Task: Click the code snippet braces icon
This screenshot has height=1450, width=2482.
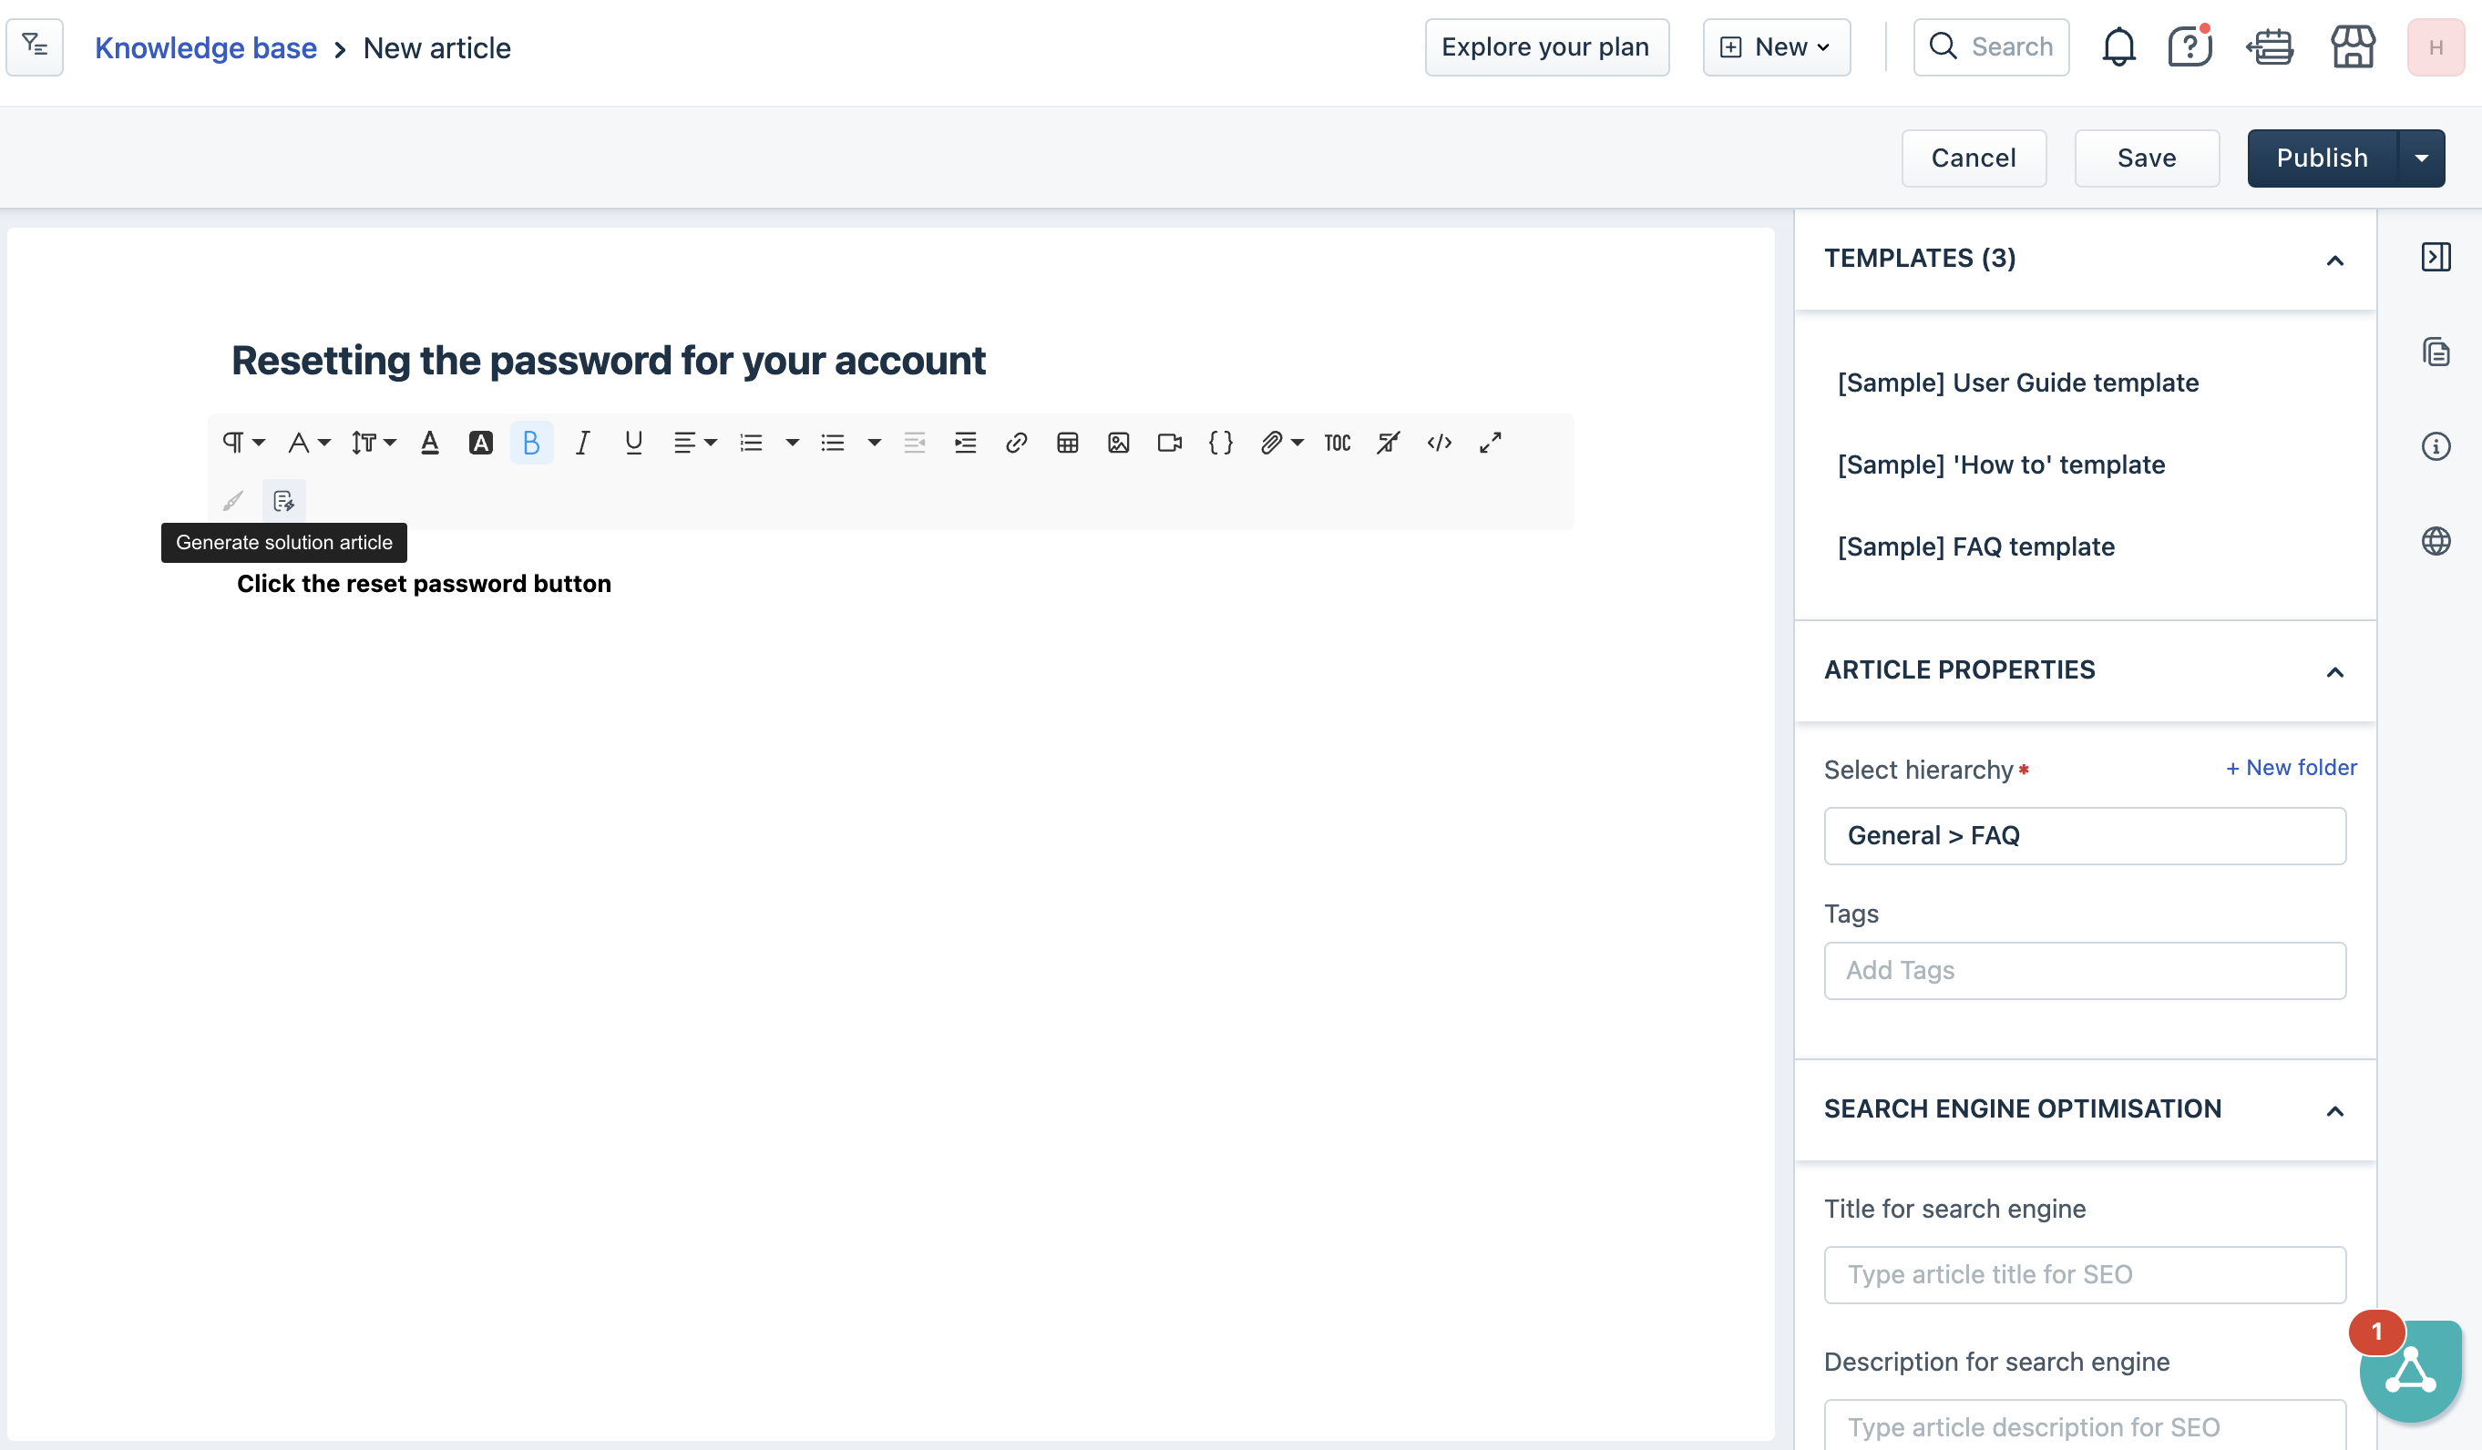Action: [x=1220, y=443]
